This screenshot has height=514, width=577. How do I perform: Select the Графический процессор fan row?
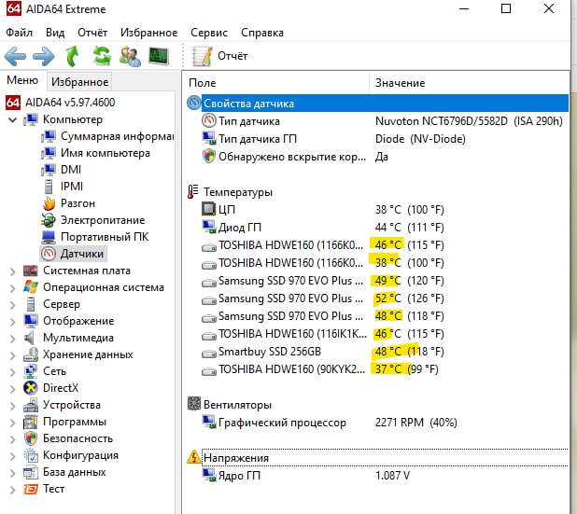[x=377, y=423]
